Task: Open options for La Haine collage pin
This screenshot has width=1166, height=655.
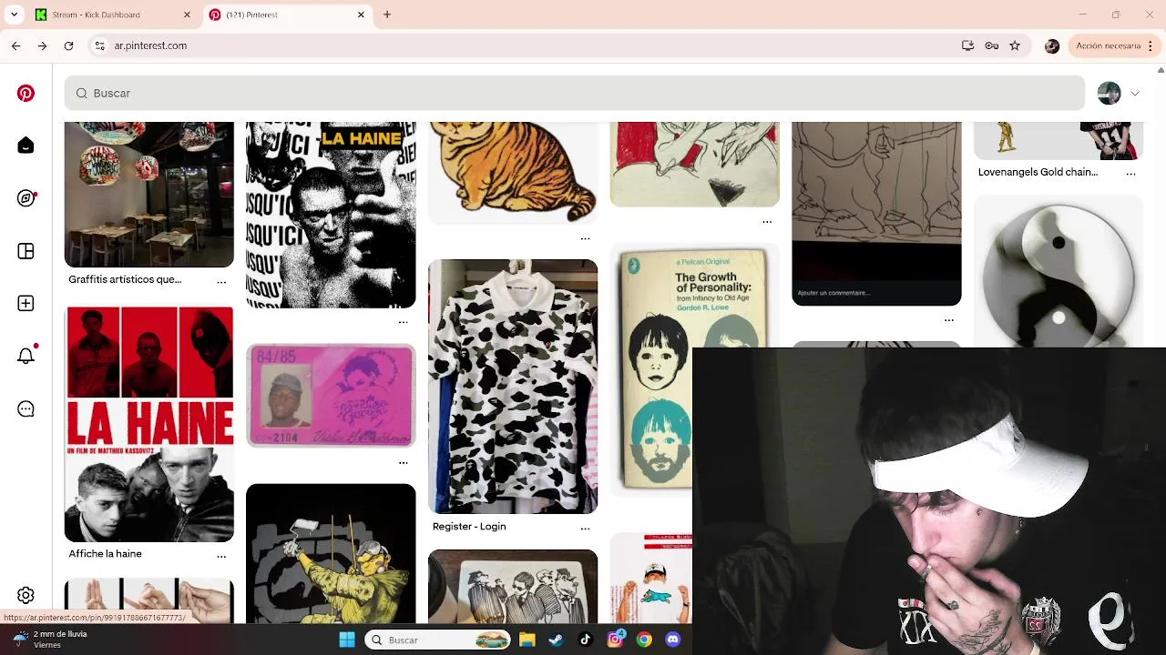Action: 403,322
